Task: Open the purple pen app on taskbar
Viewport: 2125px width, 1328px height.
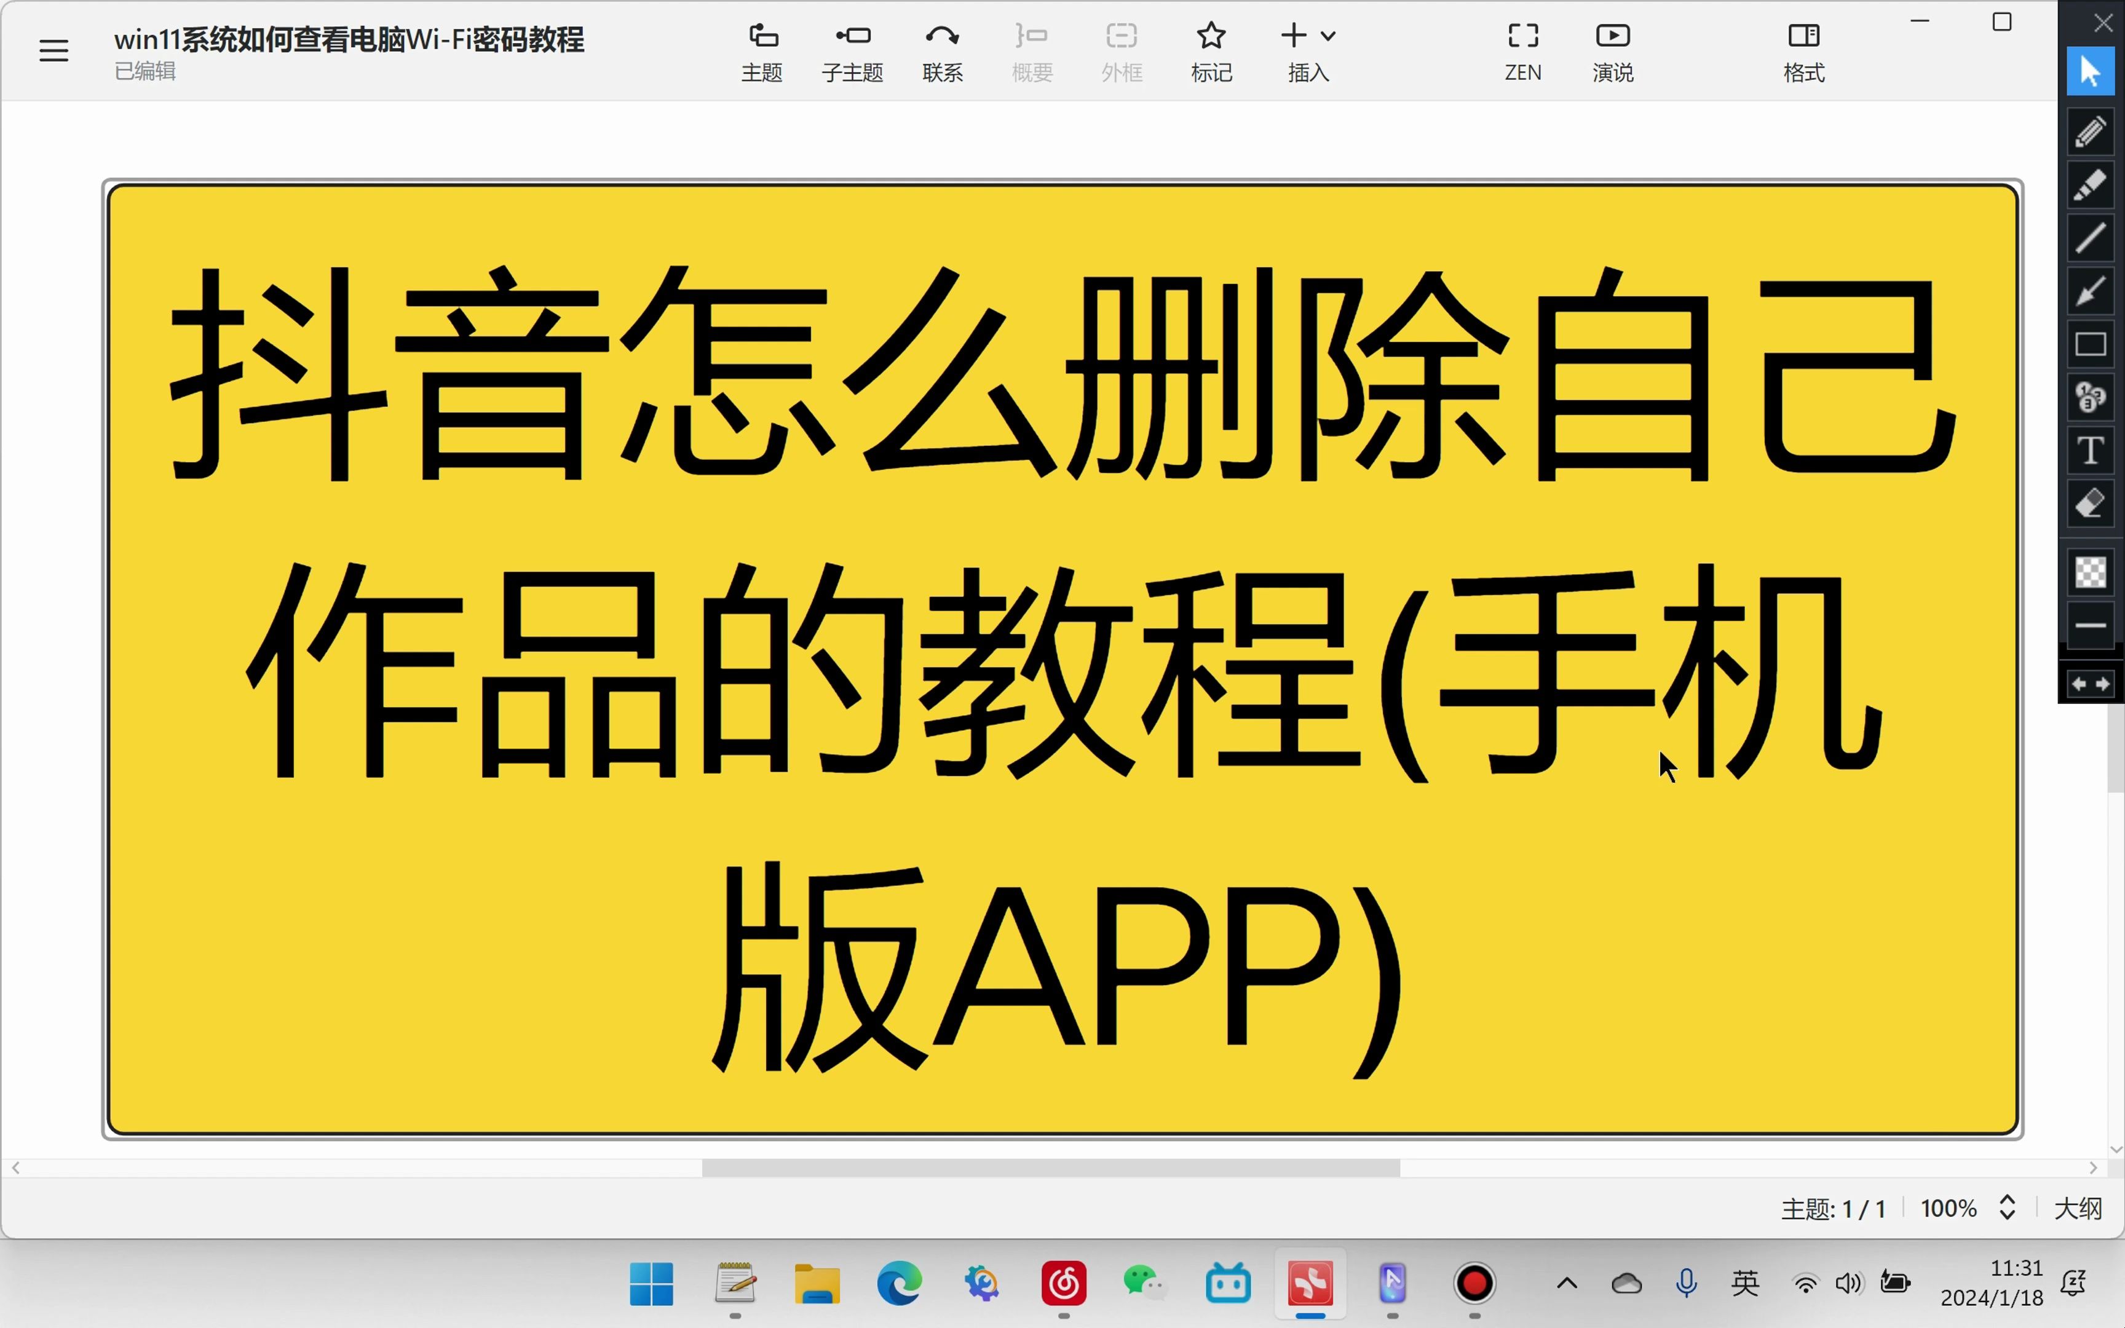Action: click(x=1393, y=1284)
